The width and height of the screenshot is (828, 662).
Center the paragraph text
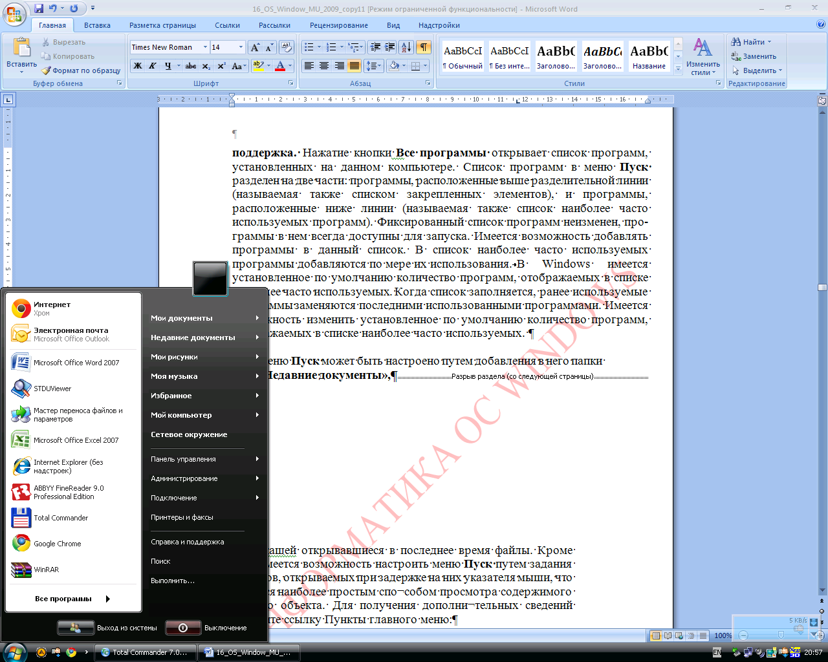(324, 66)
